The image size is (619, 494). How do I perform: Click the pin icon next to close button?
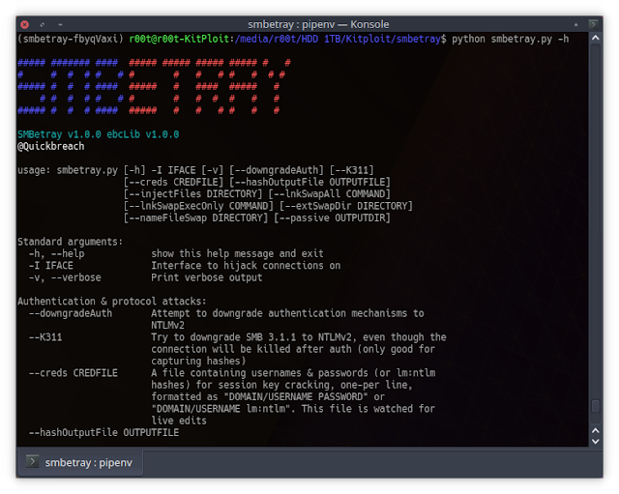tap(43, 24)
